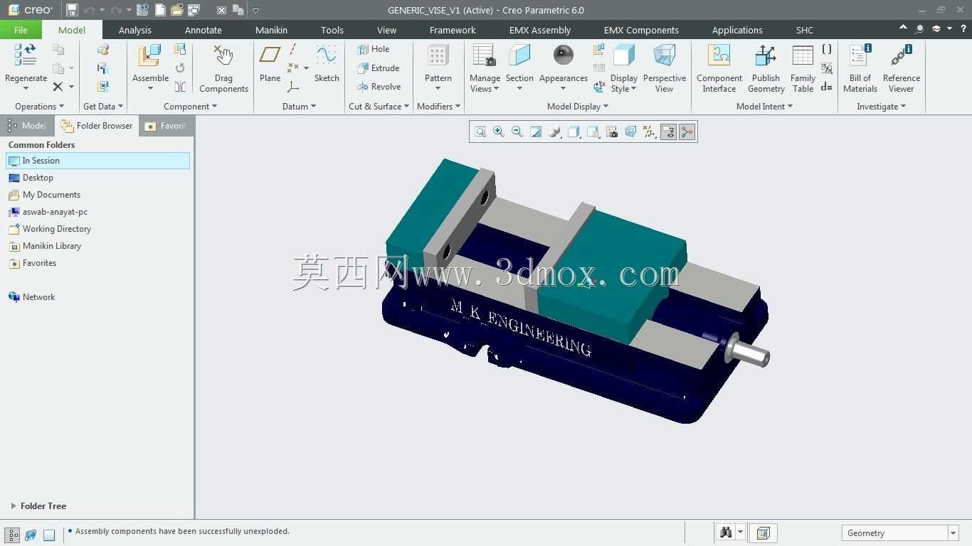Click the Hole button

[374, 49]
